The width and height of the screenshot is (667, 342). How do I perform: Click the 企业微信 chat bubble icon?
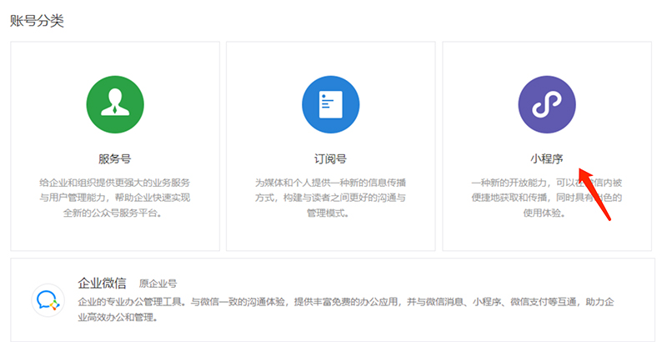coord(48,300)
